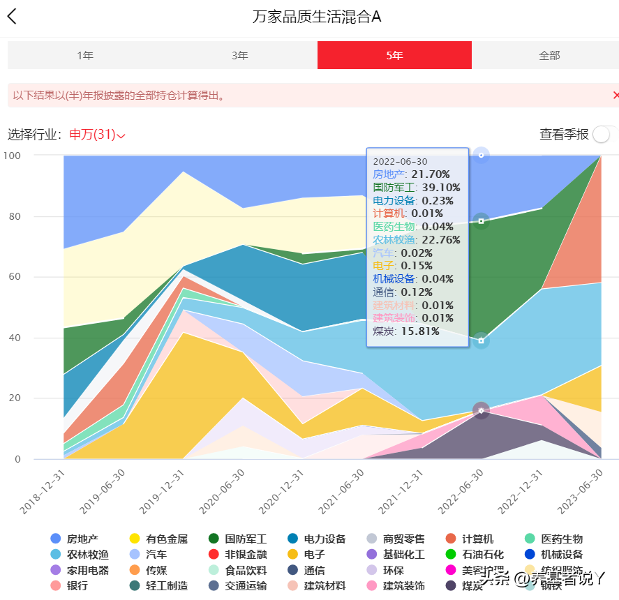Click the 2020-12-31 axis label
This screenshot has height=600, width=619.
281,492
